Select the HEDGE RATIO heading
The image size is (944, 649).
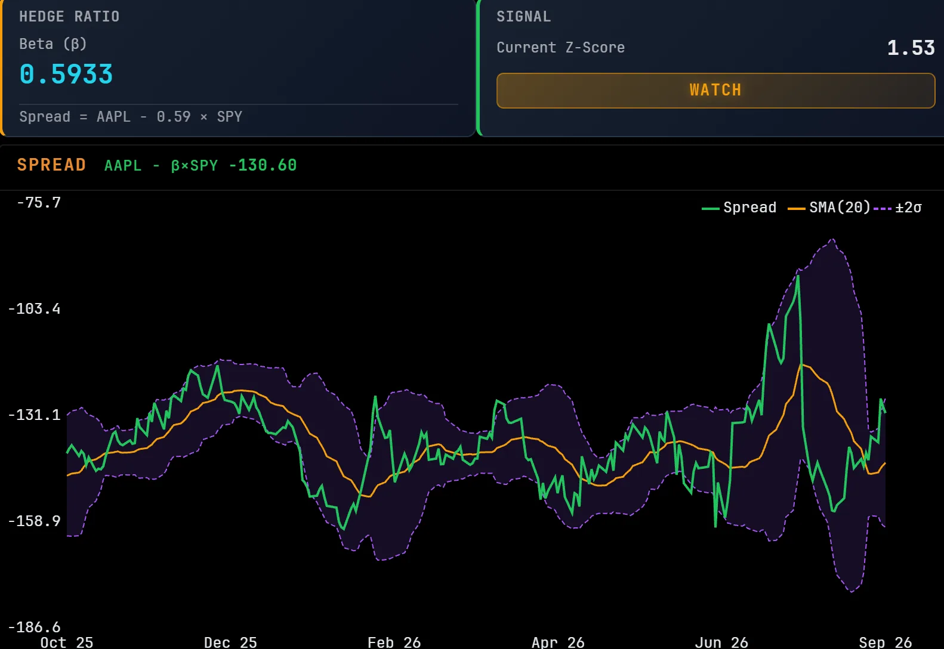pos(69,17)
